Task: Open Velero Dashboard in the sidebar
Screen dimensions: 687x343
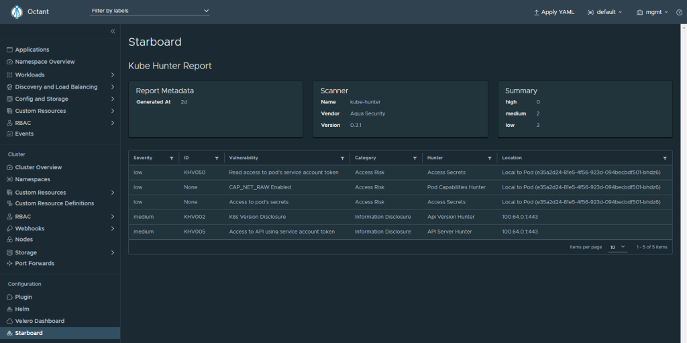Action: coord(40,321)
